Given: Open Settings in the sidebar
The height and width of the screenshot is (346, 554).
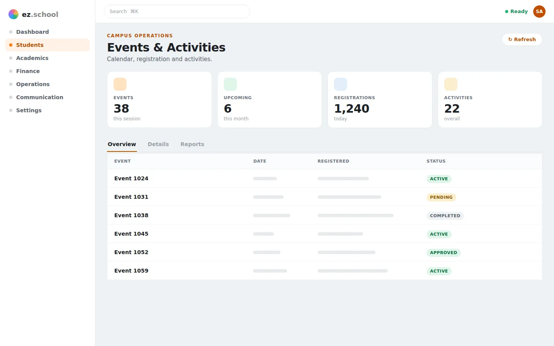Looking at the screenshot, I should click(x=48, y=110).
